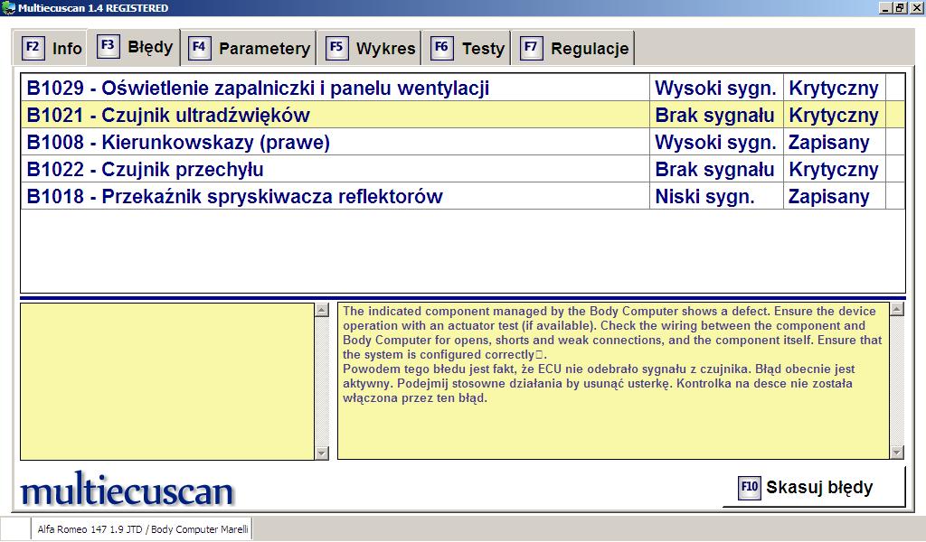Click 'Wysoki sygn.' cell of B1029 row
926x542 pixels.
click(716, 88)
